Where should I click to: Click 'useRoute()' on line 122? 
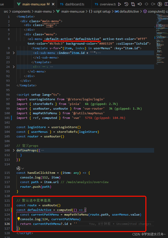click(x=51, y=205)
